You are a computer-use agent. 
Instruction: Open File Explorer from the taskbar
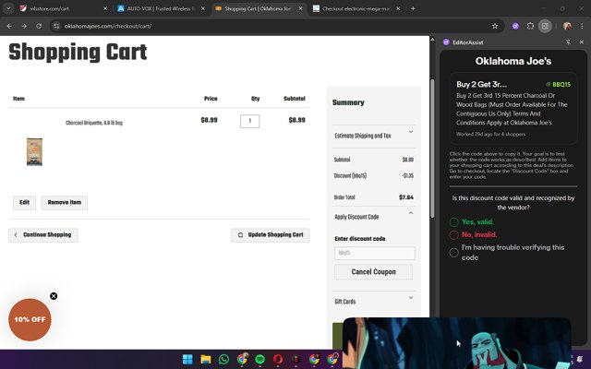point(206,359)
